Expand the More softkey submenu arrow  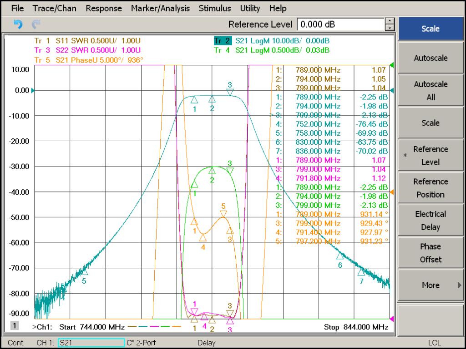(460, 285)
